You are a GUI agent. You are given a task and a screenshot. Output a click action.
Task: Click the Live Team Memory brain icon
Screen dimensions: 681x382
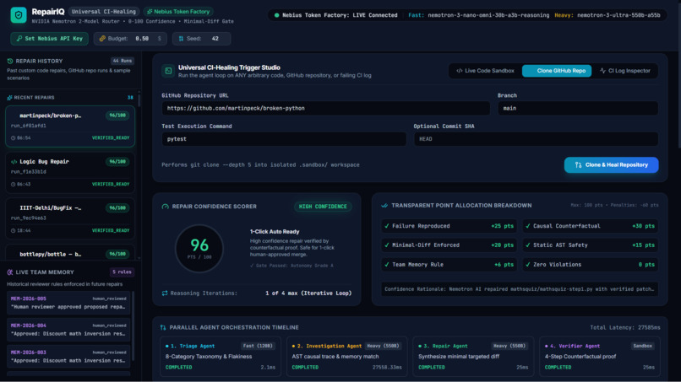10,272
